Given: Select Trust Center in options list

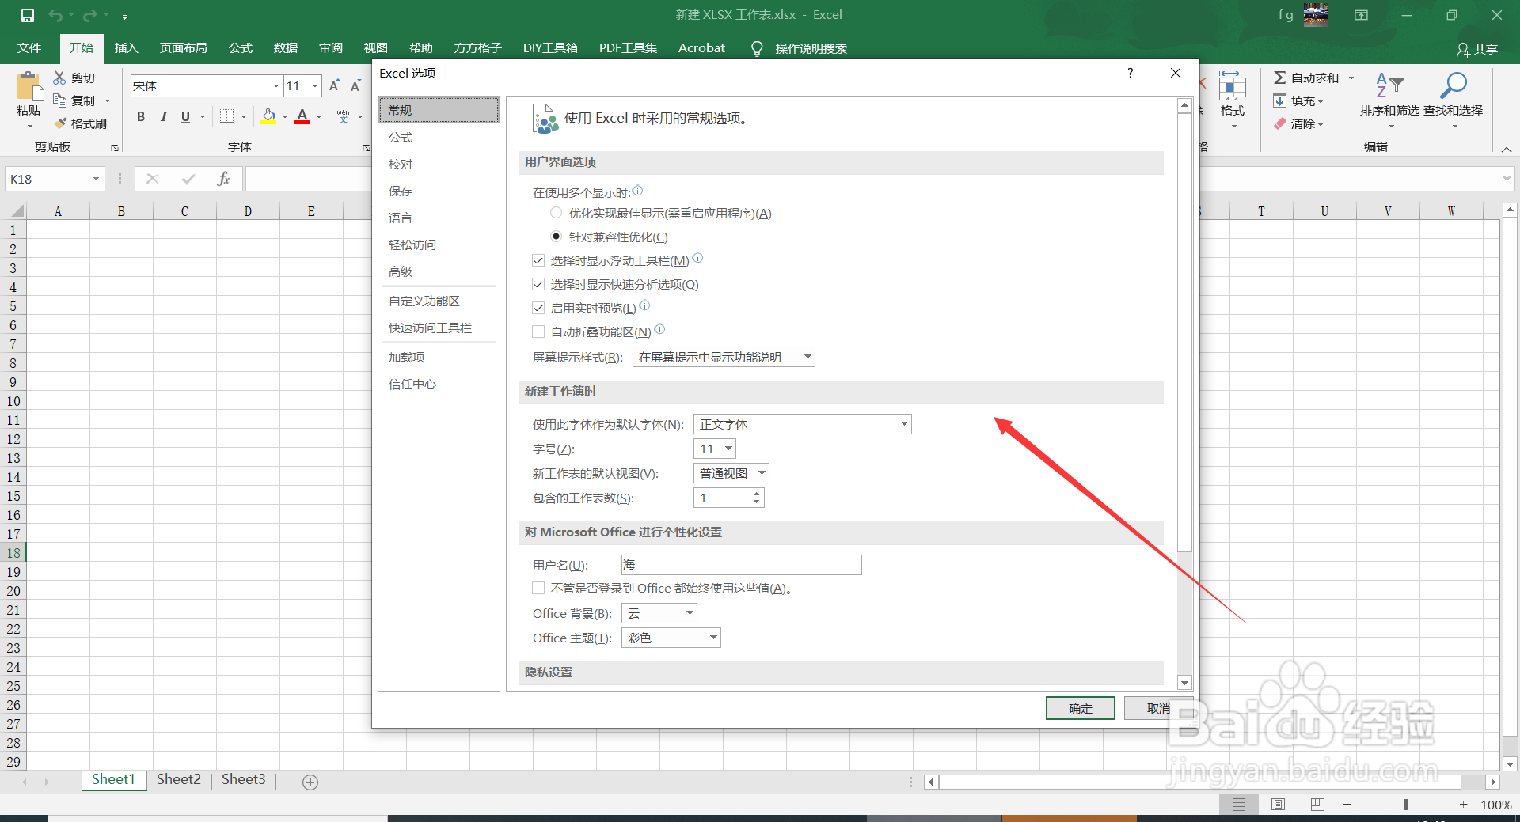Looking at the screenshot, I should [439, 384].
